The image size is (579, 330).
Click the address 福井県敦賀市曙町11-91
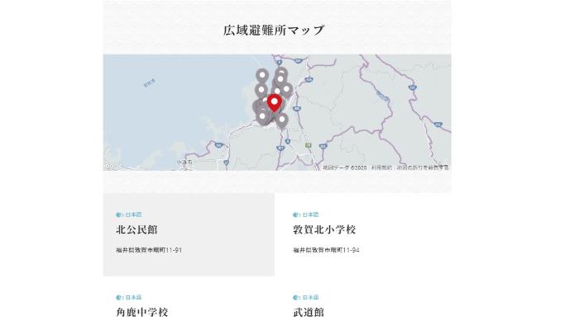click(x=149, y=250)
